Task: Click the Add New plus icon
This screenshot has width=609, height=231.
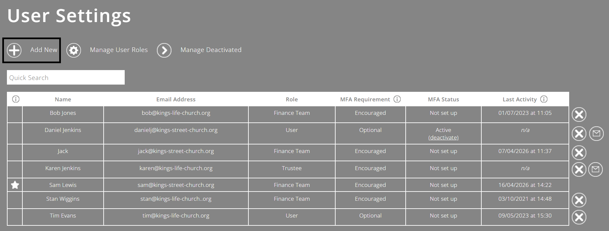Action: pyautogui.click(x=14, y=50)
